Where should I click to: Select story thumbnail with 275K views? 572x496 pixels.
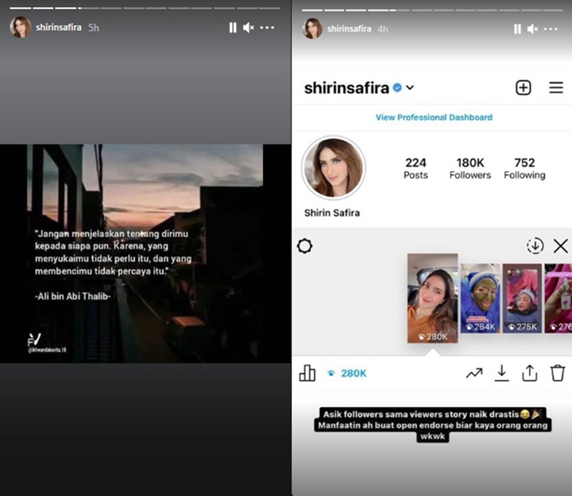[522, 298]
